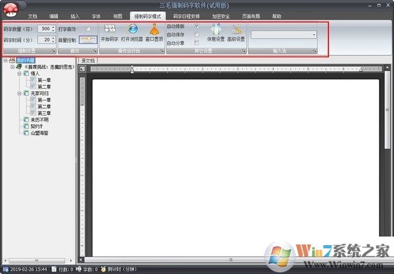The width and height of the screenshot is (394, 274).
Task: Open the 输入法 input method dropdown
Action: 315,34
